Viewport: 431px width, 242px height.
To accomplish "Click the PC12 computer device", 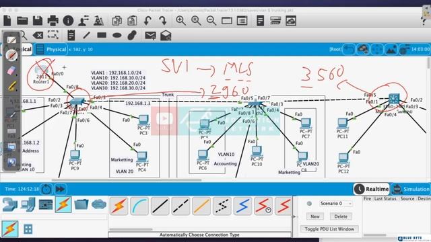I will 343,159.
